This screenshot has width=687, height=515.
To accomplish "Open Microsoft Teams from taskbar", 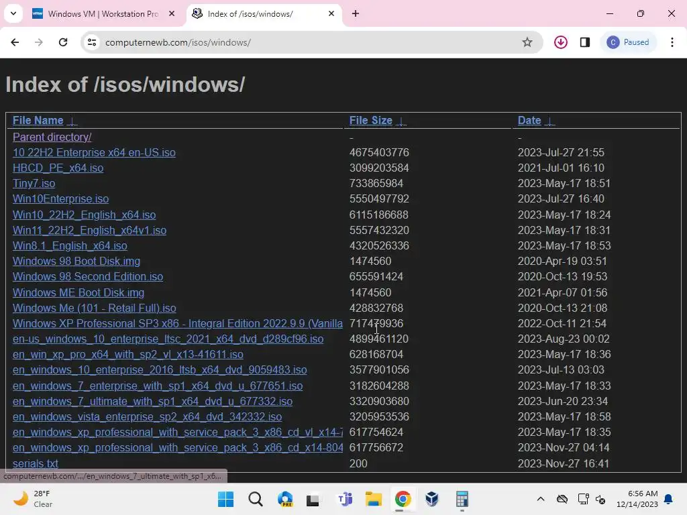I will click(x=344, y=499).
